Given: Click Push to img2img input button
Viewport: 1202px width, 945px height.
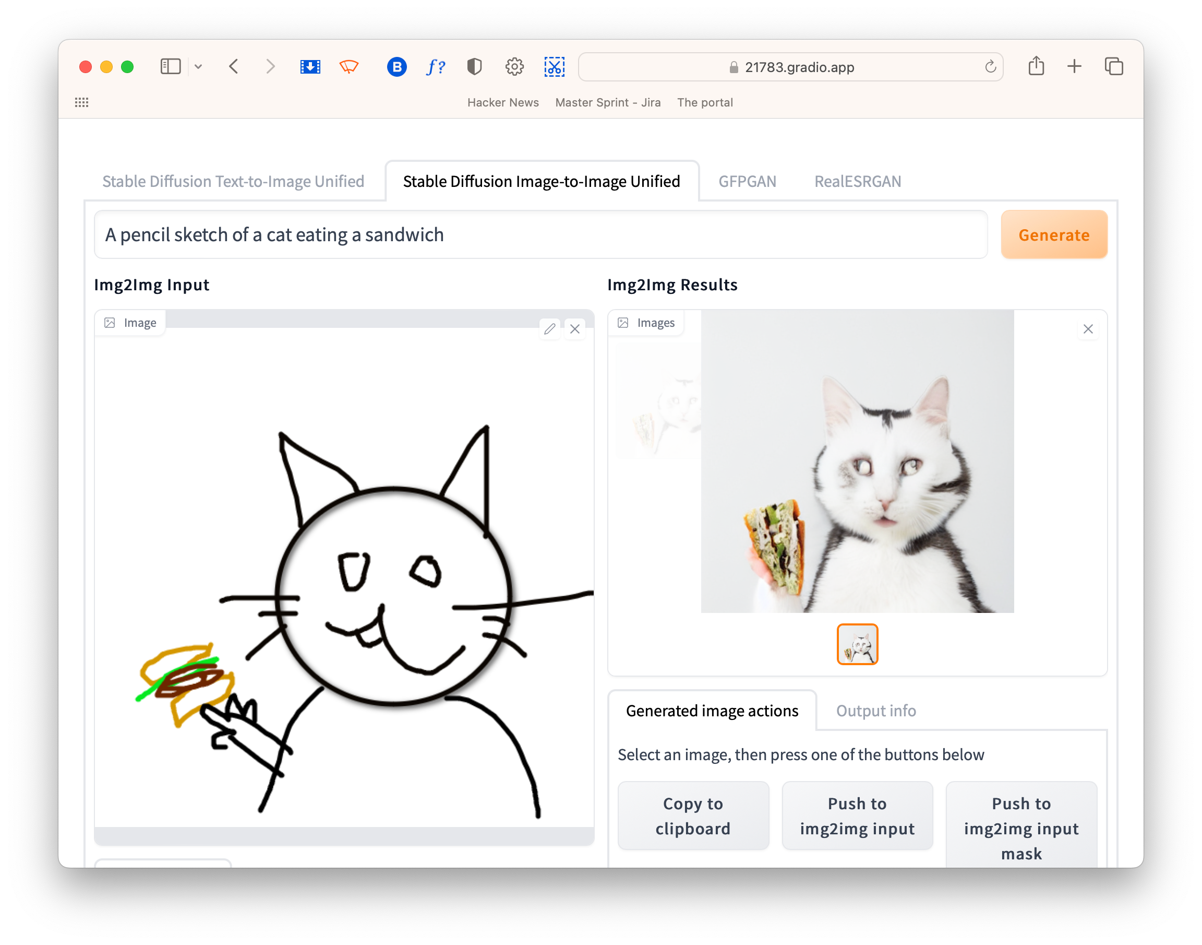Looking at the screenshot, I should pyautogui.click(x=857, y=816).
